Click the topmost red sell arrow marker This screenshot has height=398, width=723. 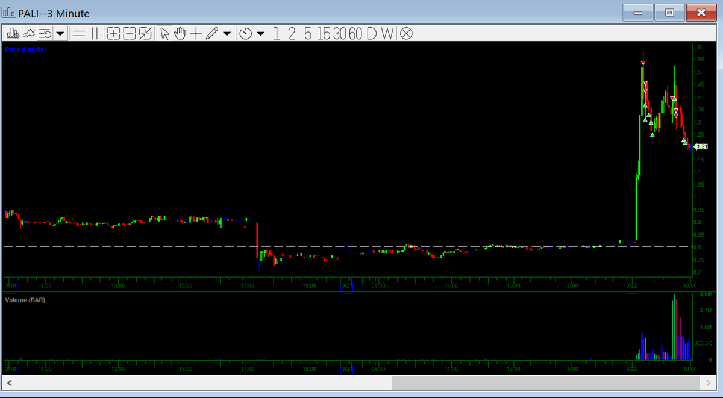click(643, 63)
